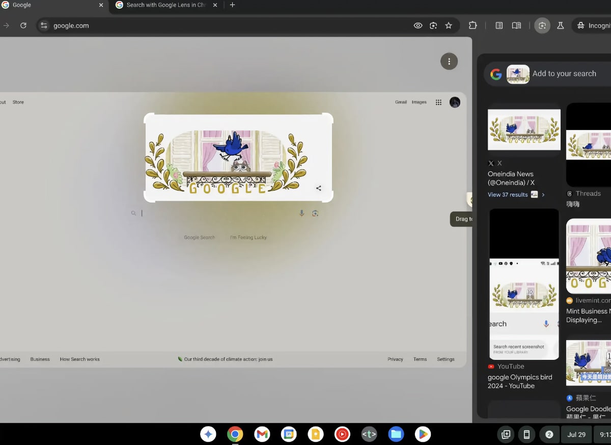The image size is (611, 445).
Task: Toggle the price-tracking eye icon
Action: coord(418,25)
